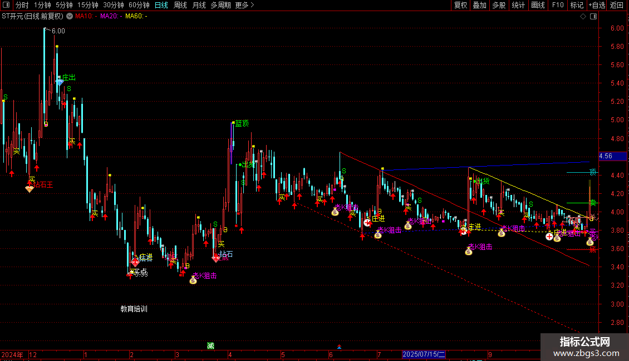Click the 统计 statistics button
The image size is (629, 361).
point(518,5)
